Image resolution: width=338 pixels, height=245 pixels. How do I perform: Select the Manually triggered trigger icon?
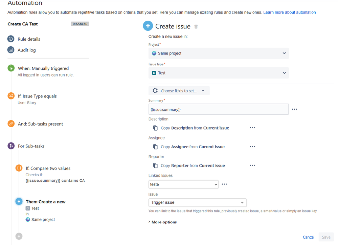[x=11, y=68]
